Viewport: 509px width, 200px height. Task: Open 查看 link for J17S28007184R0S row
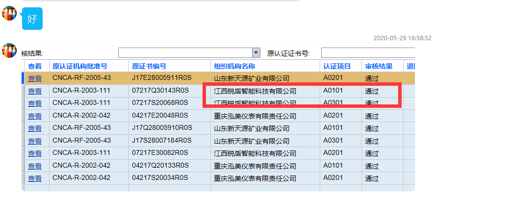(35, 141)
